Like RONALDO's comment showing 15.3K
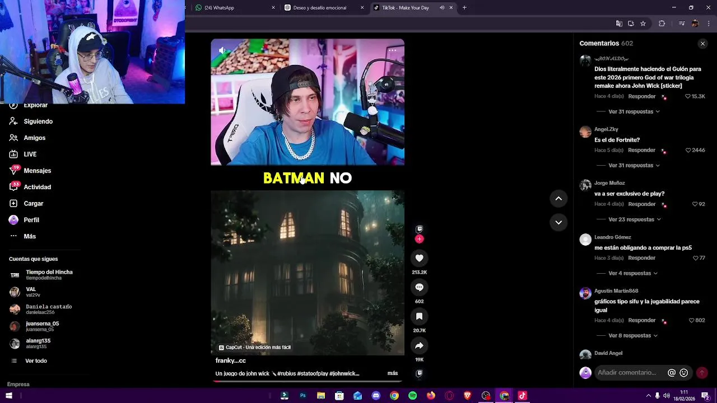 tap(688, 96)
